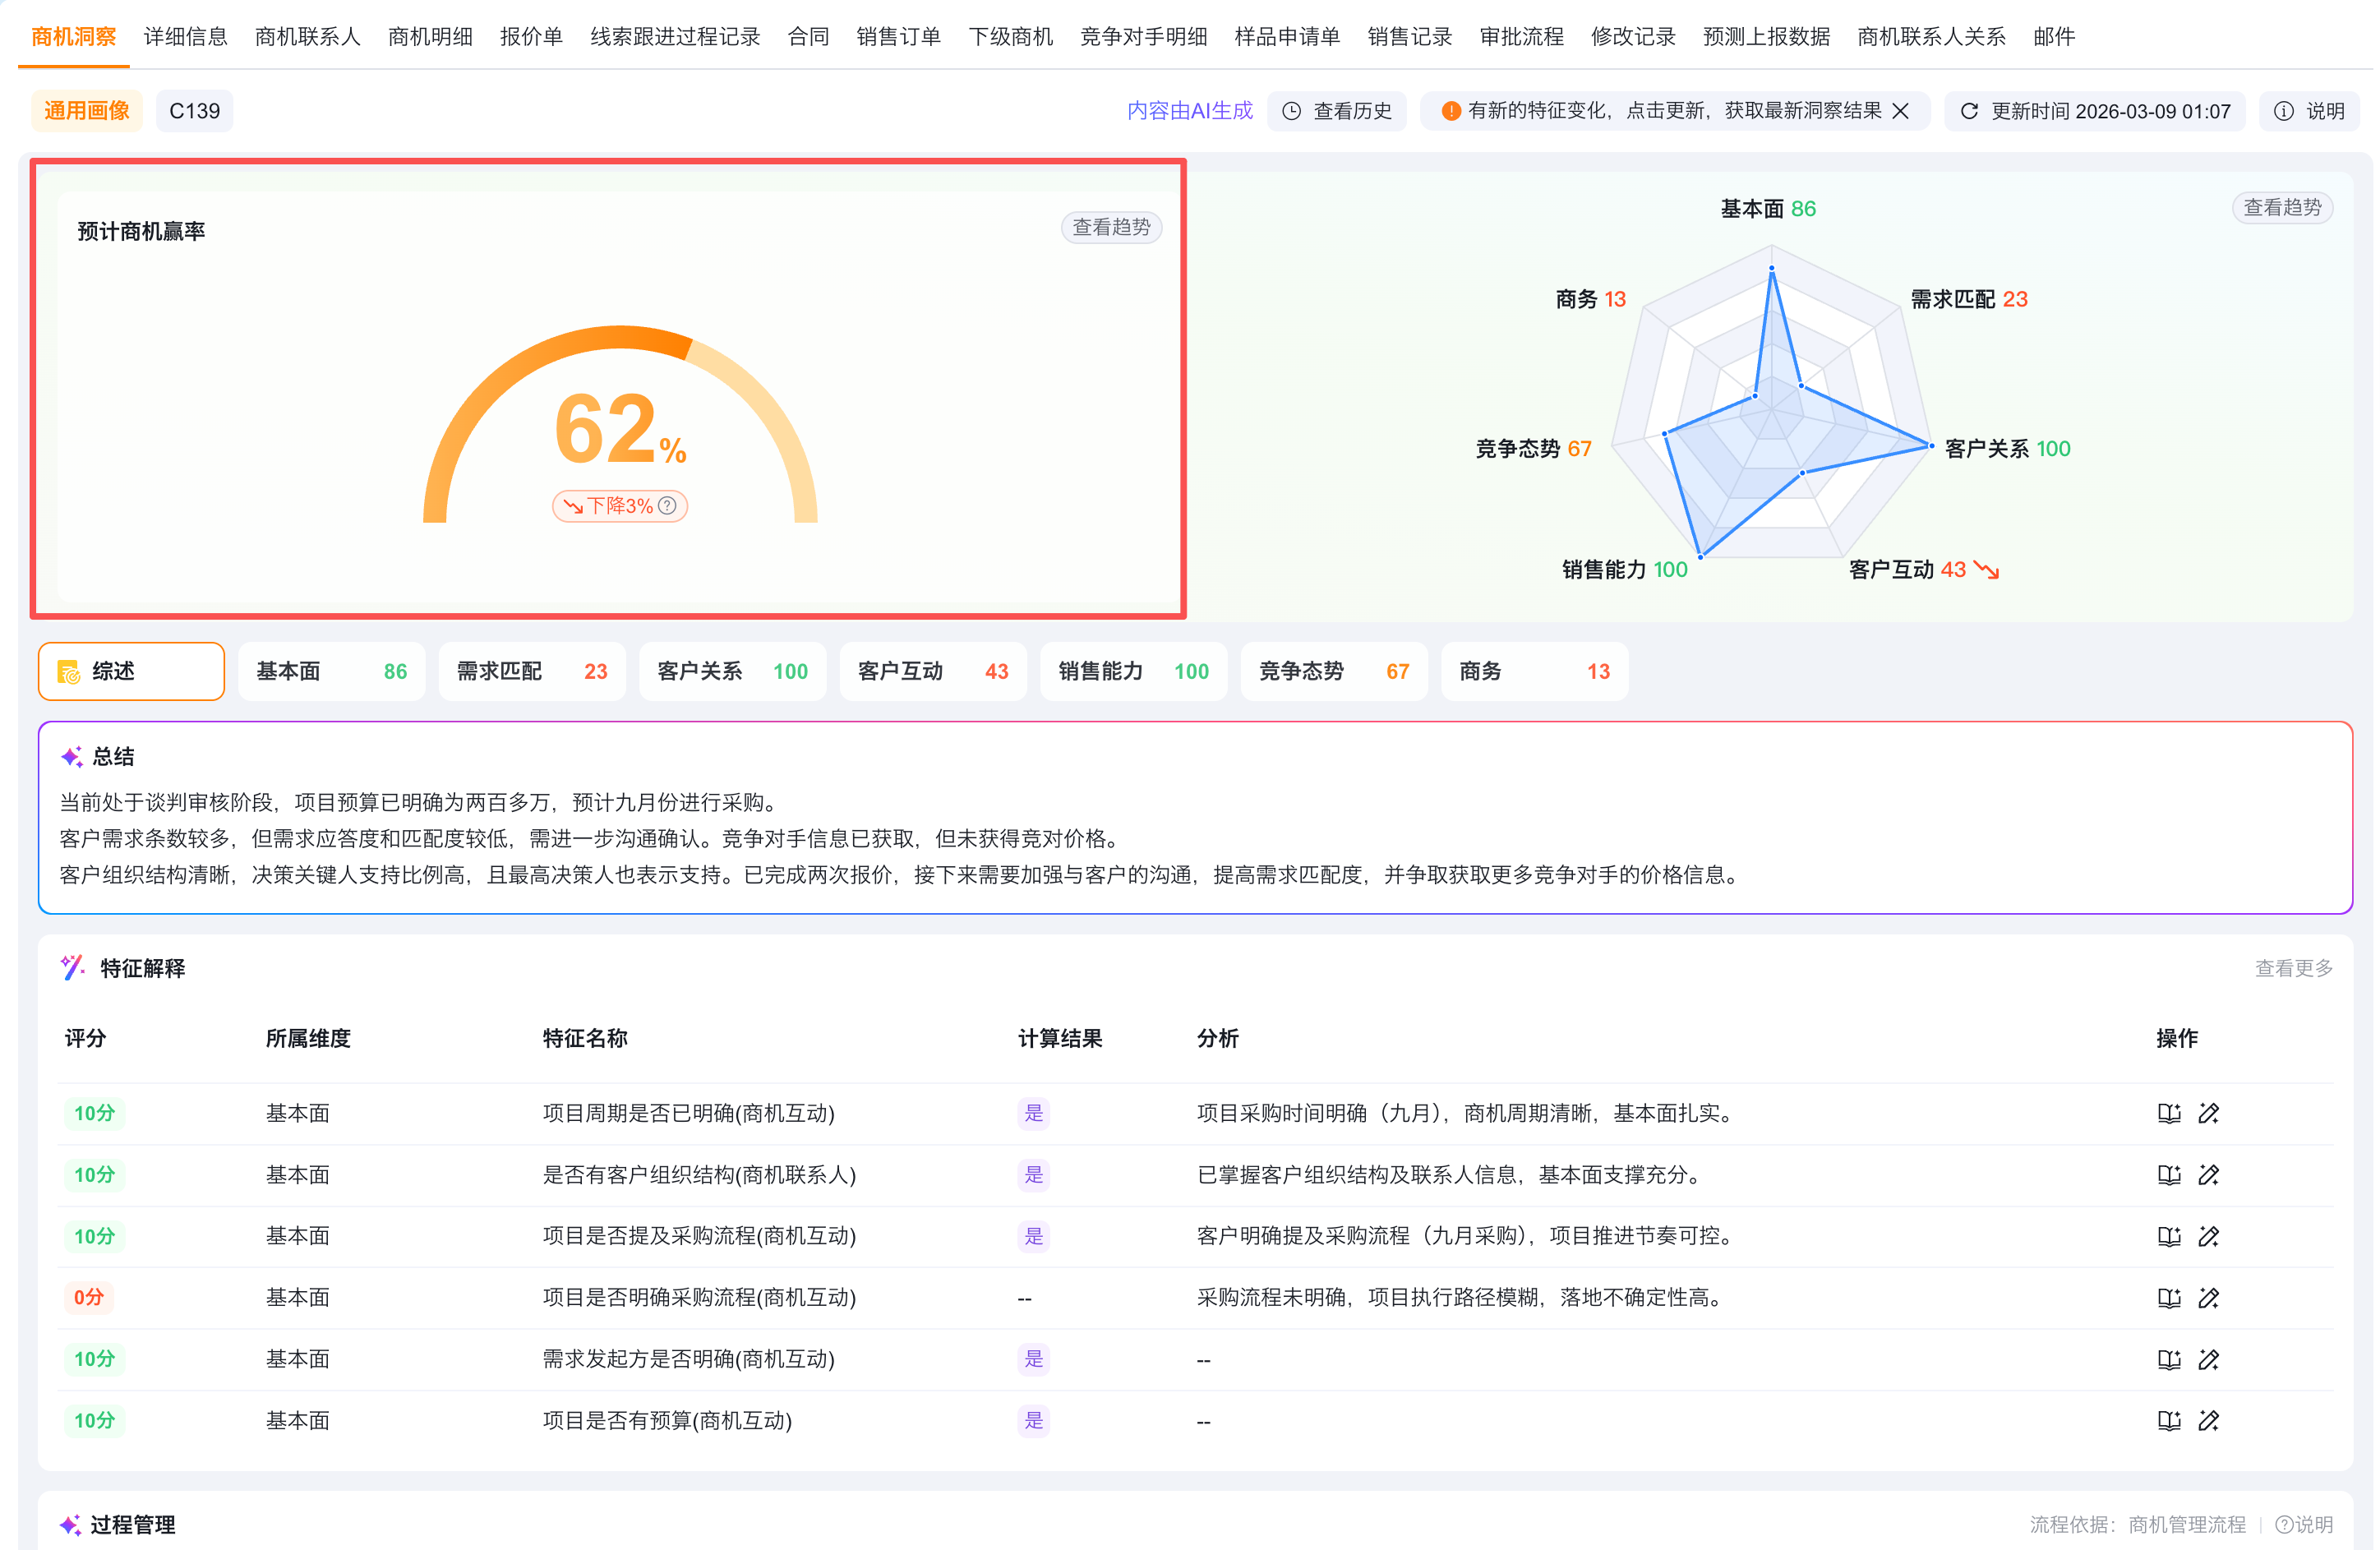Click 查看趋势 in the win rate card
The width and height of the screenshot is (2380, 1550).
tap(1110, 227)
